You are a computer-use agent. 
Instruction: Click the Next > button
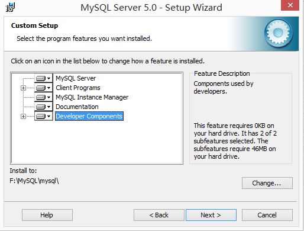point(211,215)
